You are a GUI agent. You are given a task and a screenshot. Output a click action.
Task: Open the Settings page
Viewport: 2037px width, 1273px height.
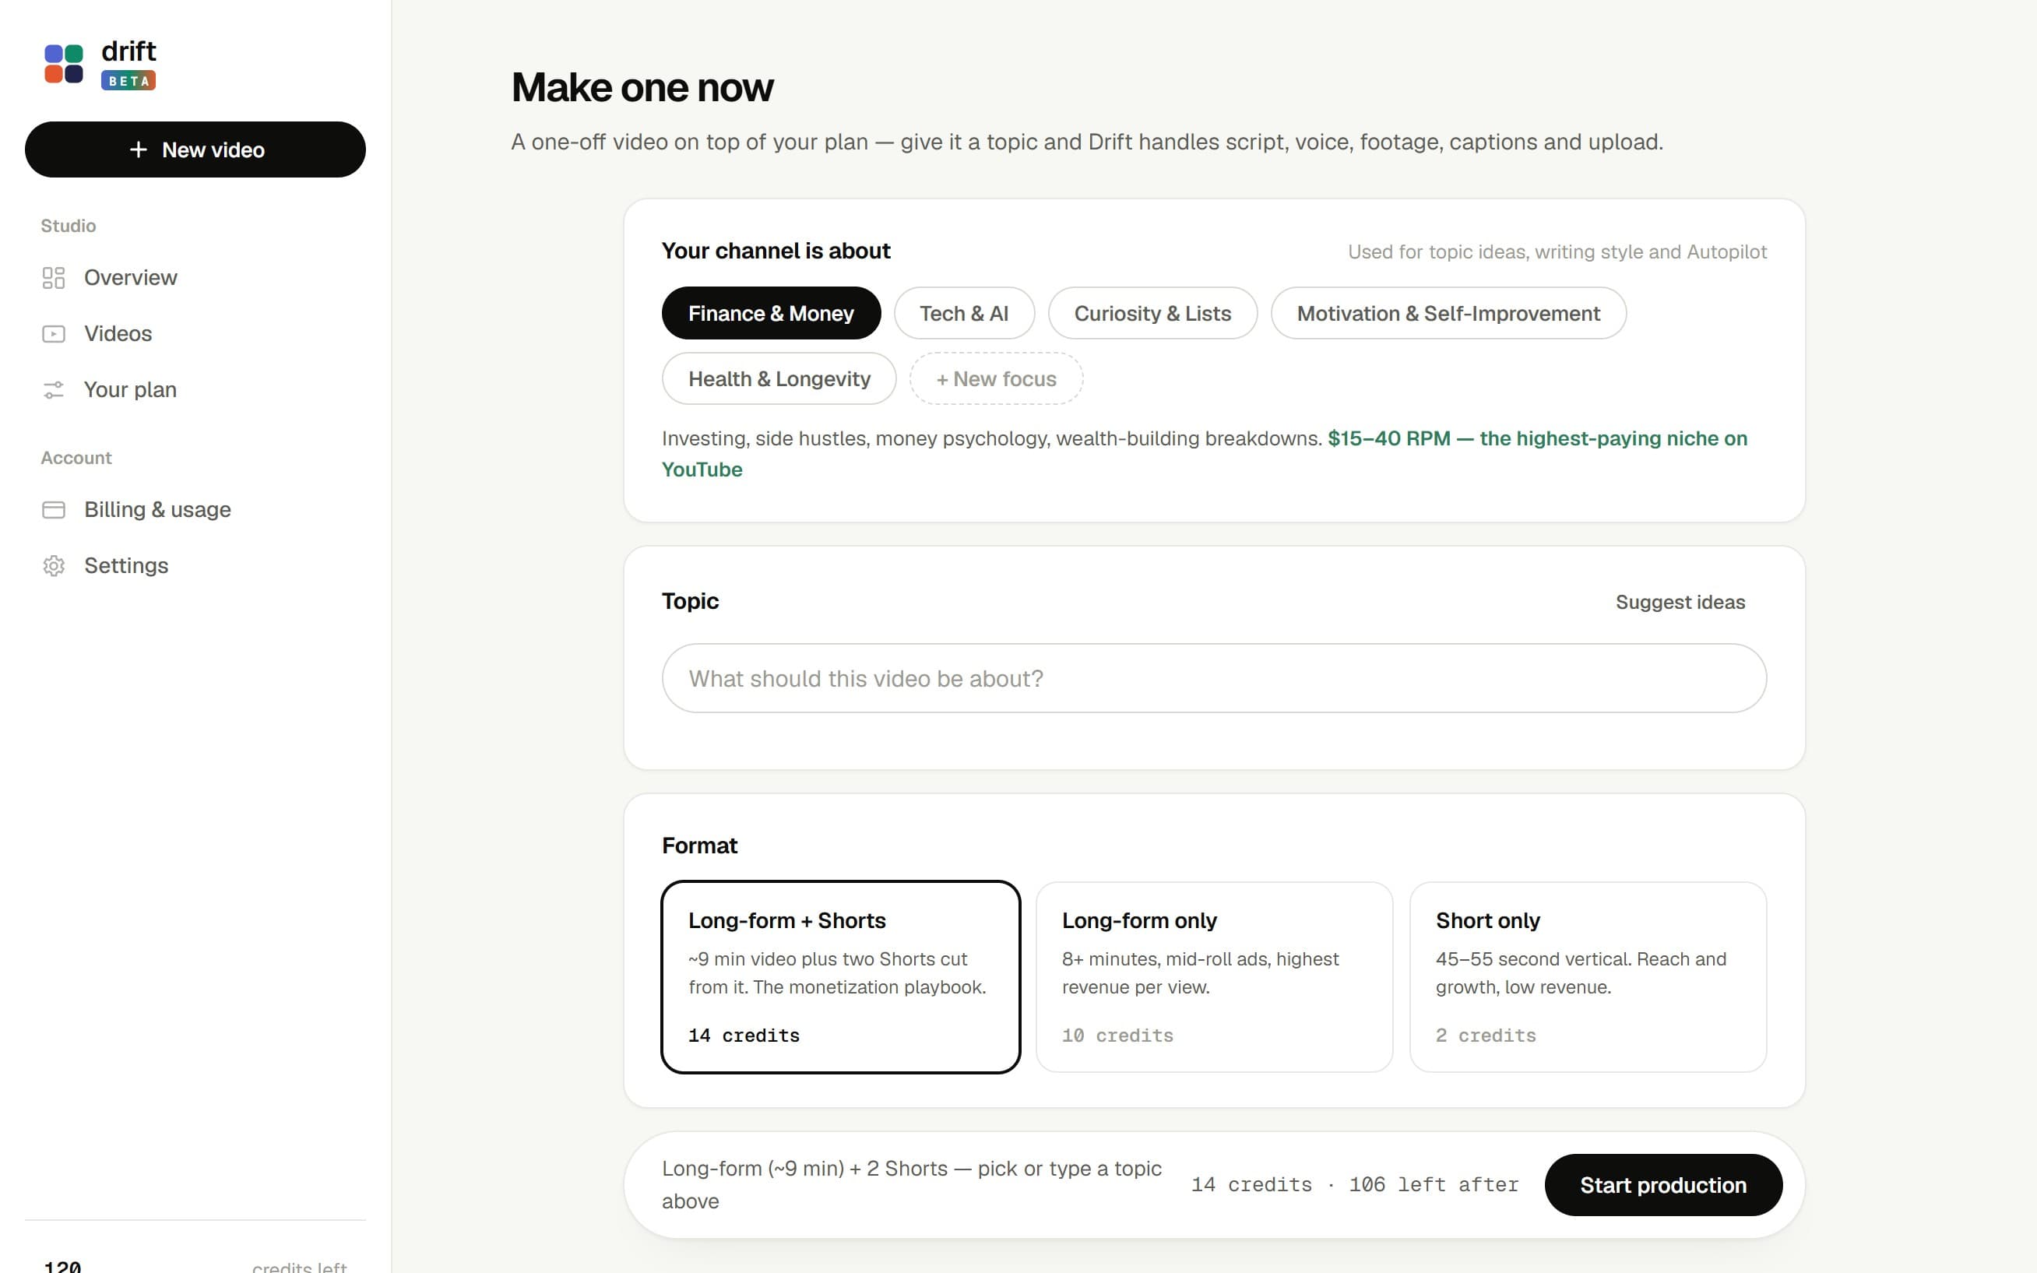pyautogui.click(x=195, y=566)
